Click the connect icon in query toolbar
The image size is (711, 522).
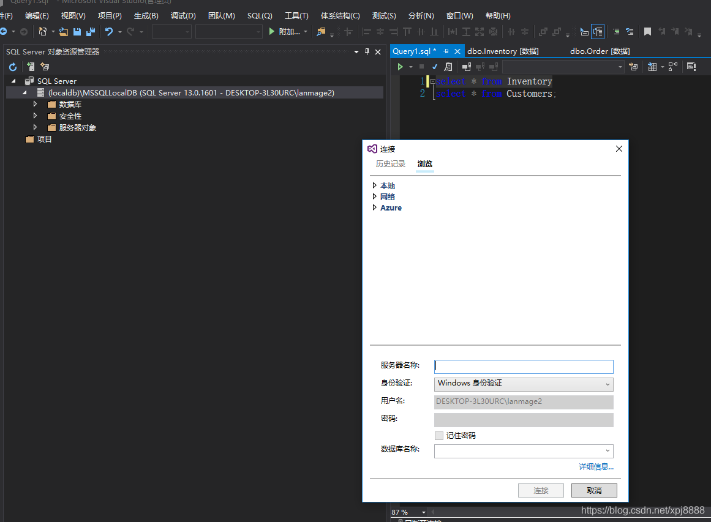click(466, 67)
